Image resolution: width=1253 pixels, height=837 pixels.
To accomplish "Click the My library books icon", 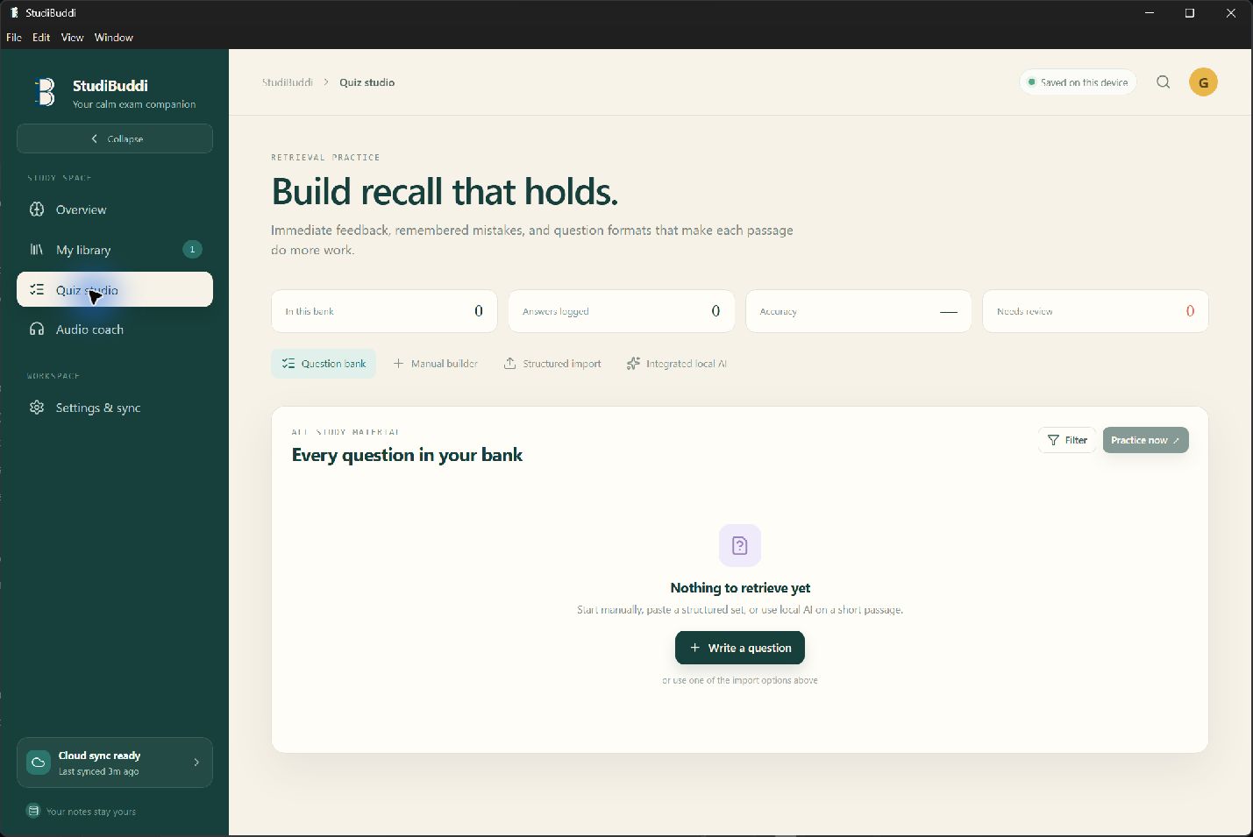I will pos(37,250).
